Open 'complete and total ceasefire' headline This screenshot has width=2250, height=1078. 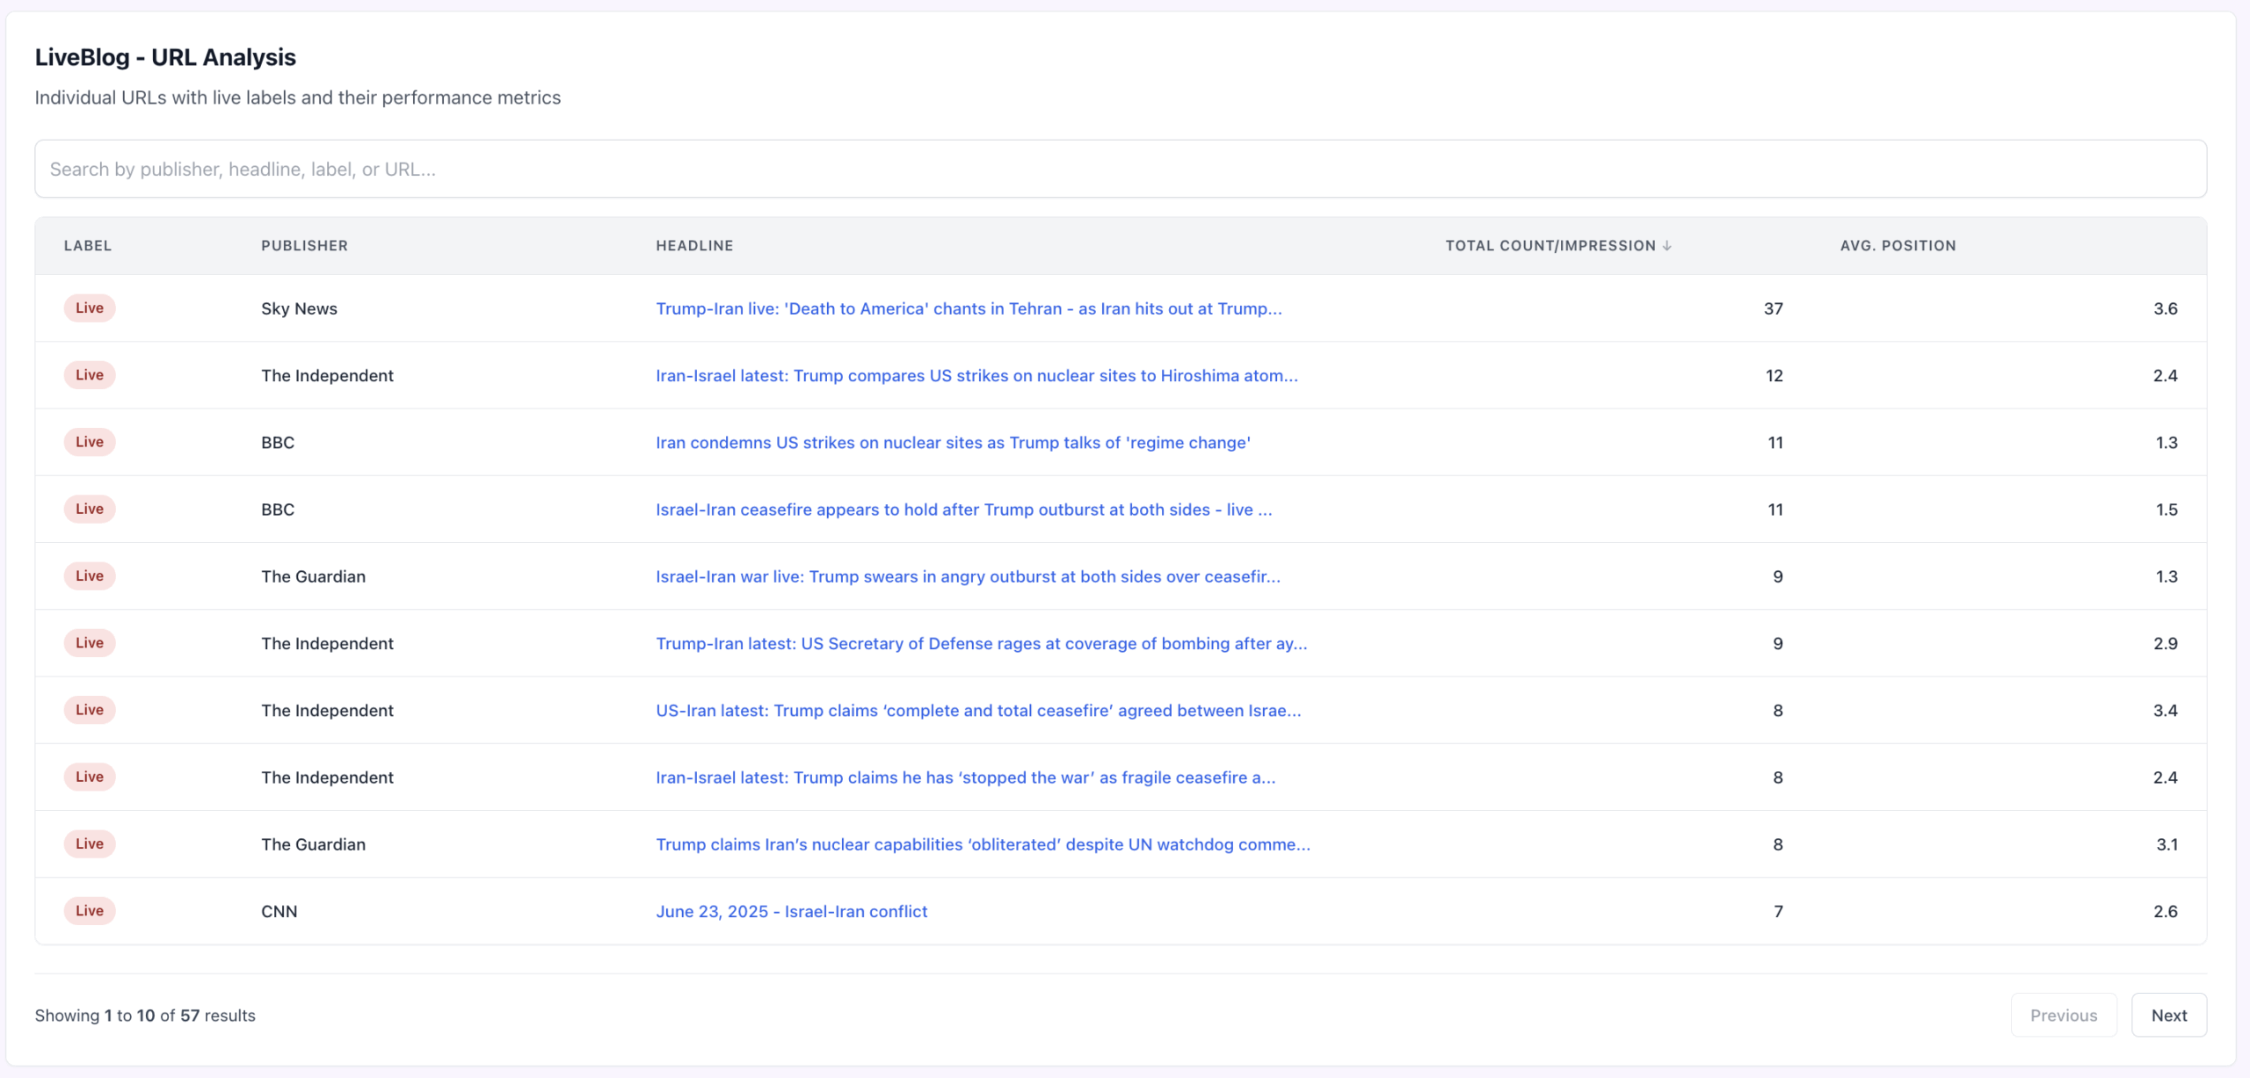977,711
